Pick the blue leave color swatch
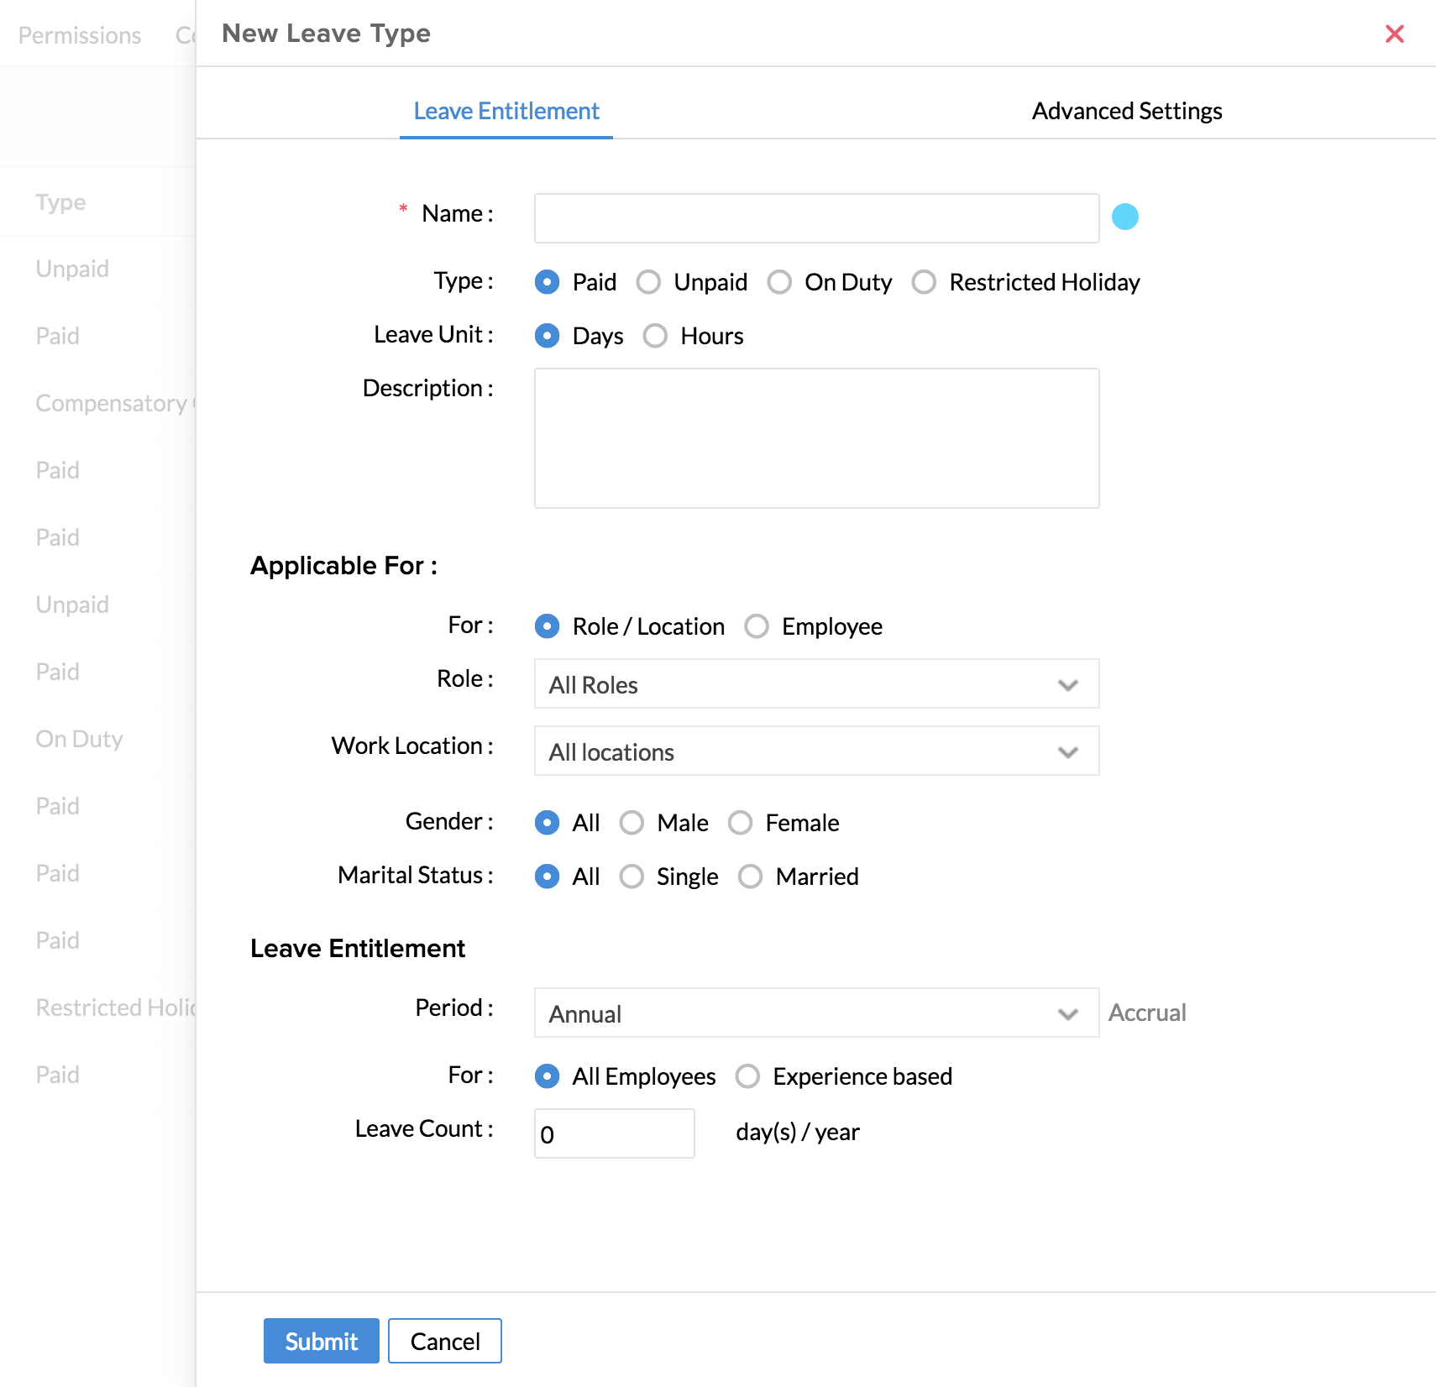Image resolution: width=1436 pixels, height=1387 pixels. click(x=1124, y=217)
